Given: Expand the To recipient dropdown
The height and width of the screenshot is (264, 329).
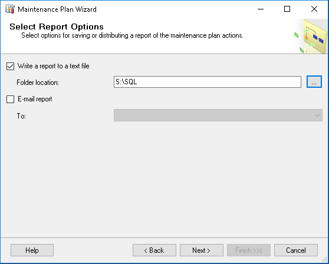Looking at the screenshot, I should [x=218, y=115].
